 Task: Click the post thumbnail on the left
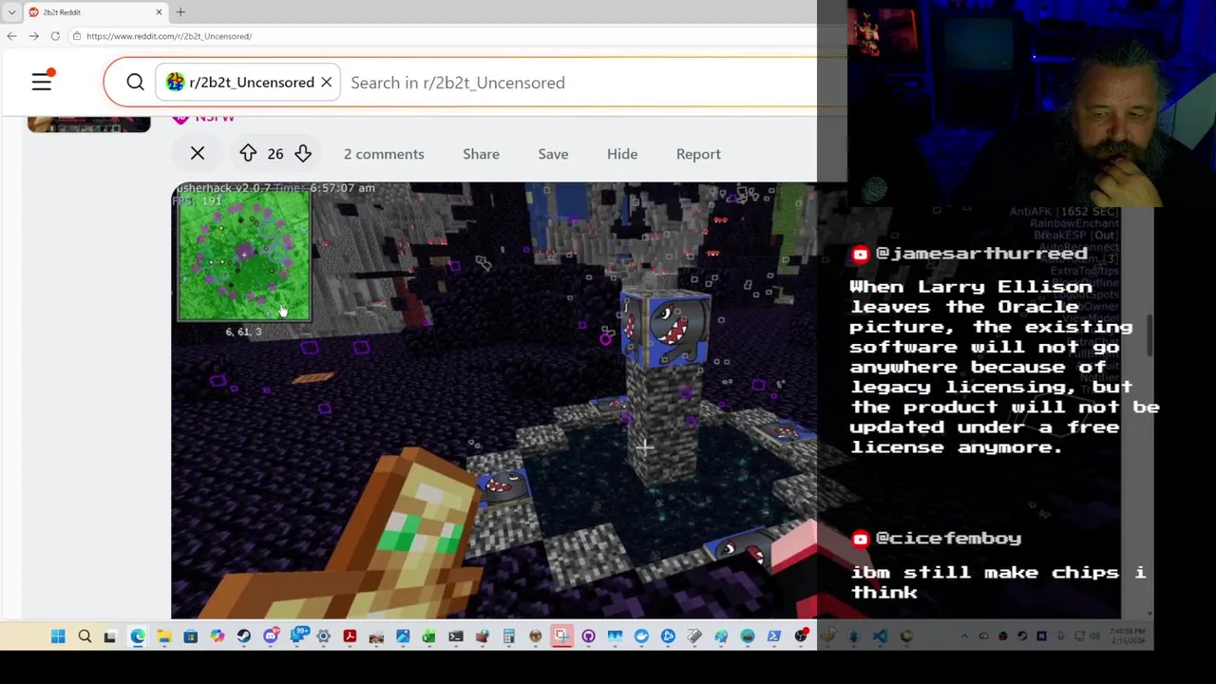coord(88,123)
